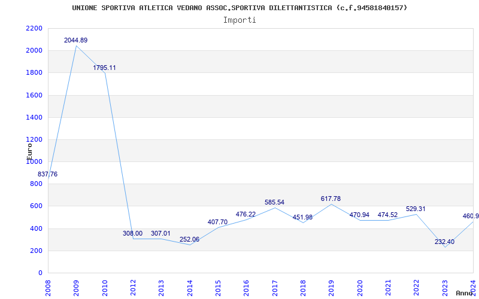Select the x-axis year 2013
The width and height of the screenshot is (479, 299).
161,288
